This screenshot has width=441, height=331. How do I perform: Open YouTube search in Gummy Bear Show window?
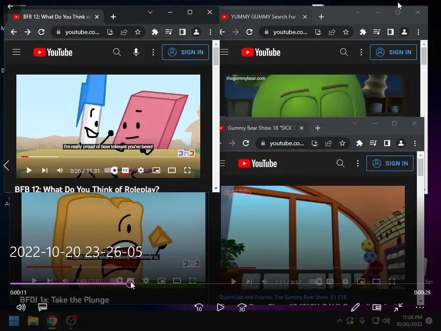341,163
